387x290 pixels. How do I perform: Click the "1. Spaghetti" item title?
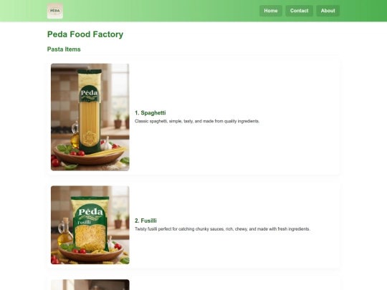pyautogui.click(x=150, y=113)
